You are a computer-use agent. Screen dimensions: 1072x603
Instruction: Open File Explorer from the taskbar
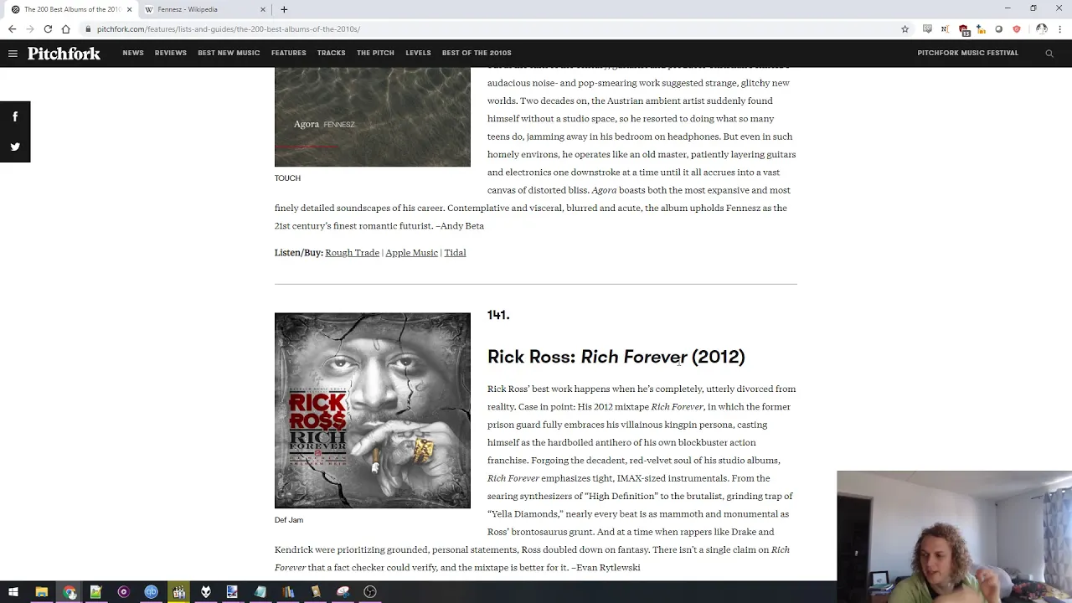(41, 592)
